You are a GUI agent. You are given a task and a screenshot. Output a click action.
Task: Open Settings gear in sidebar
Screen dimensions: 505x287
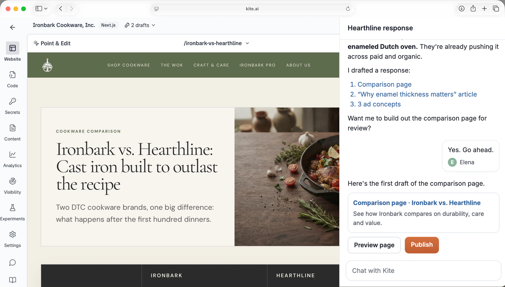click(x=12, y=239)
